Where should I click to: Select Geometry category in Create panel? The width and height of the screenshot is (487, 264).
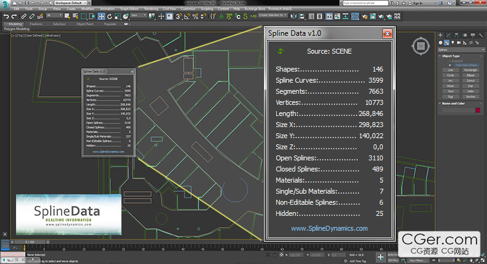pyautogui.click(x=440, y=43)
